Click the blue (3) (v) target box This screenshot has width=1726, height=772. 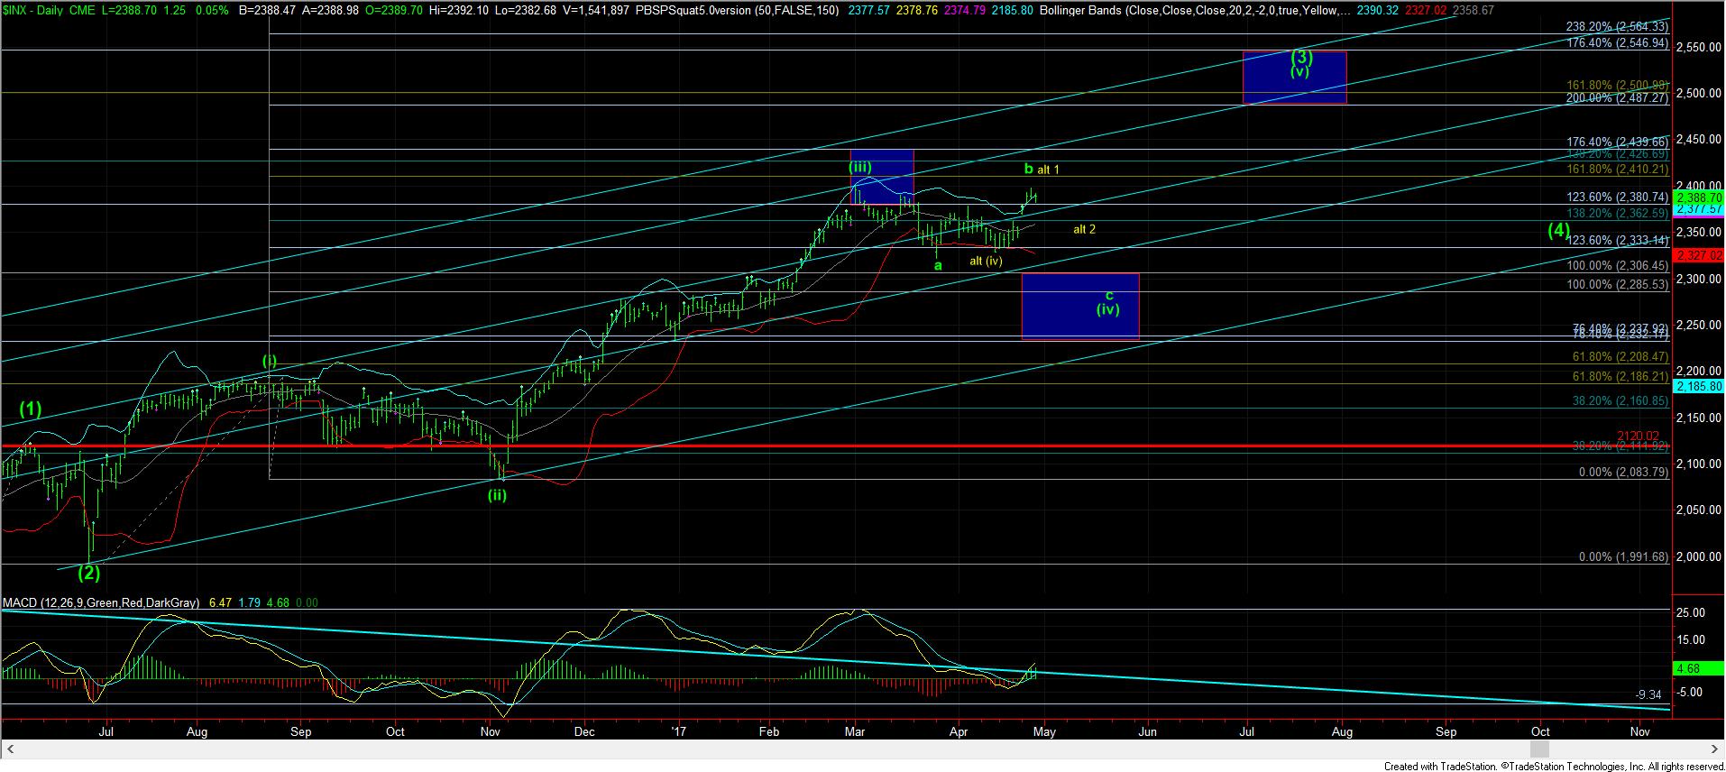(x=1294, y=78)
